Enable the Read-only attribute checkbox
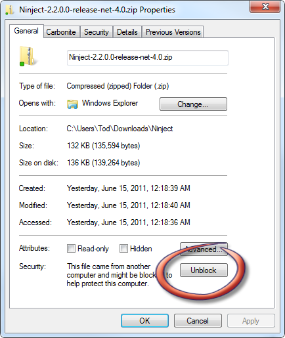285x338 pixels. pyautogui.click(x=71, y=249)
